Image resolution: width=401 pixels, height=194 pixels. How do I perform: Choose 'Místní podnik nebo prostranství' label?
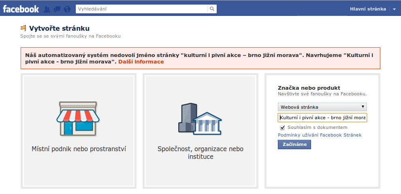[79, 149]
